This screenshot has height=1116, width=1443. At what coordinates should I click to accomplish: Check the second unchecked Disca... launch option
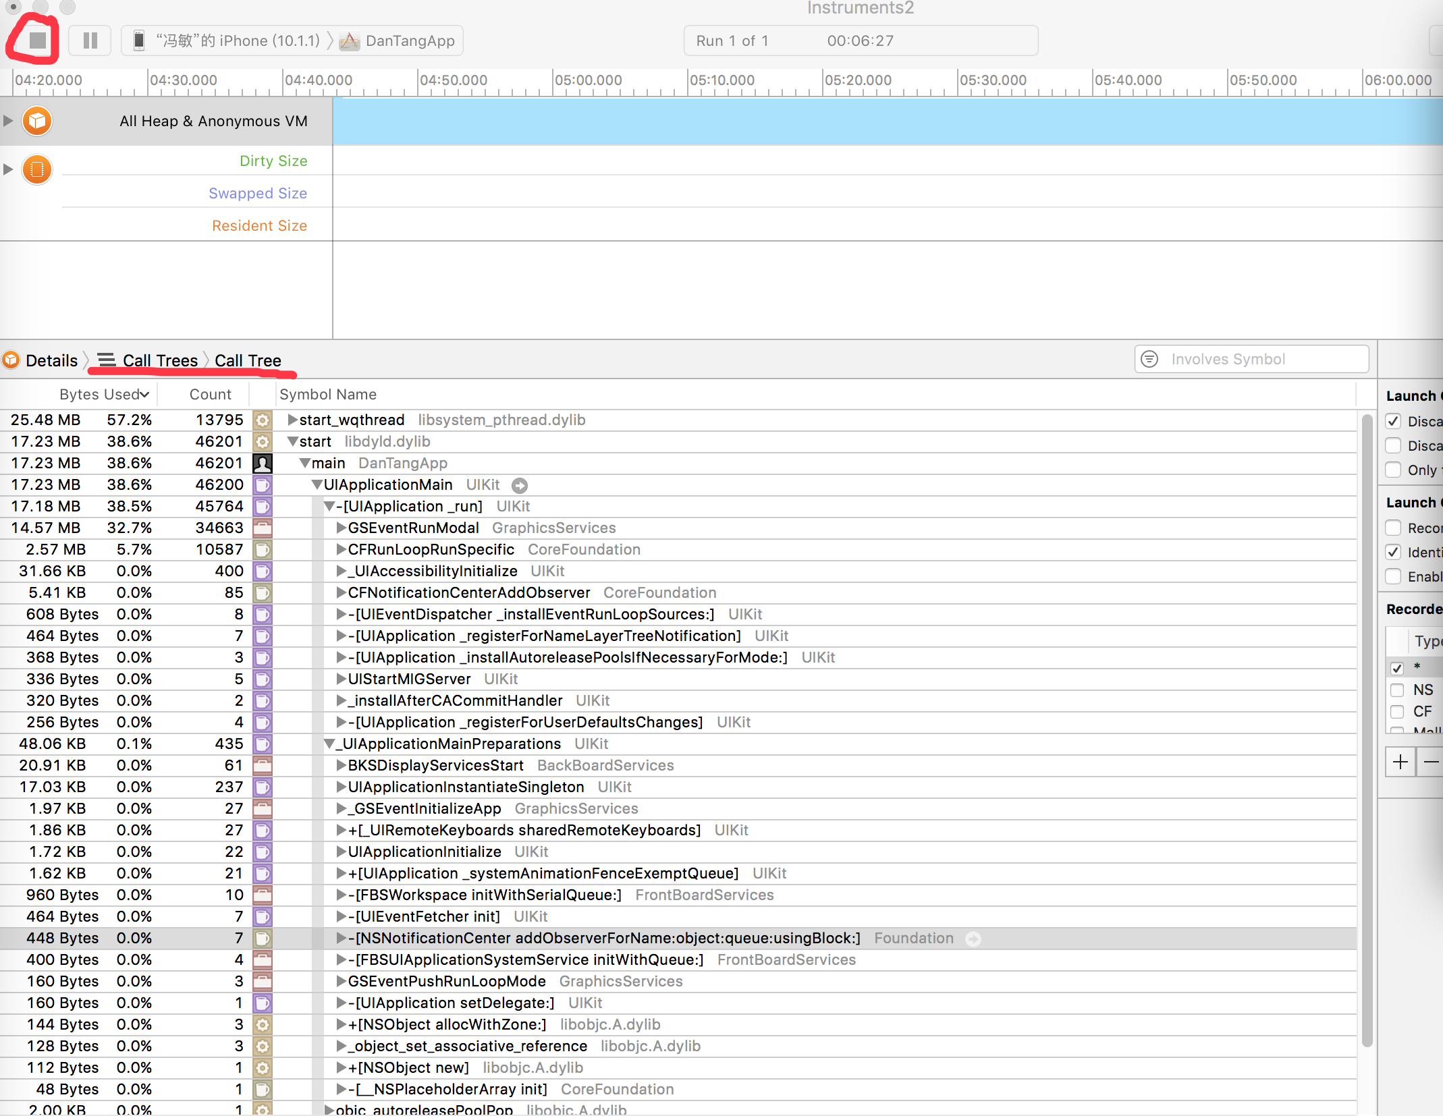pos(1393,445)
